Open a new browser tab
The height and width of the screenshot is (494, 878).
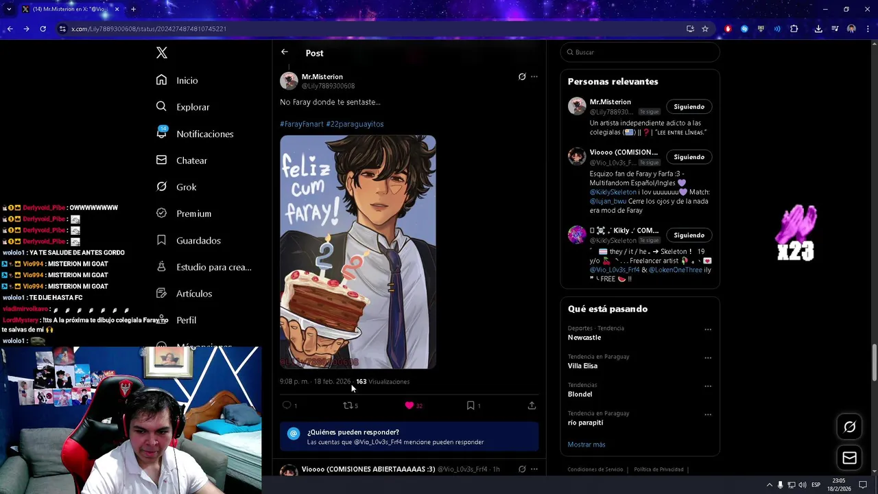tap(133, 9)
